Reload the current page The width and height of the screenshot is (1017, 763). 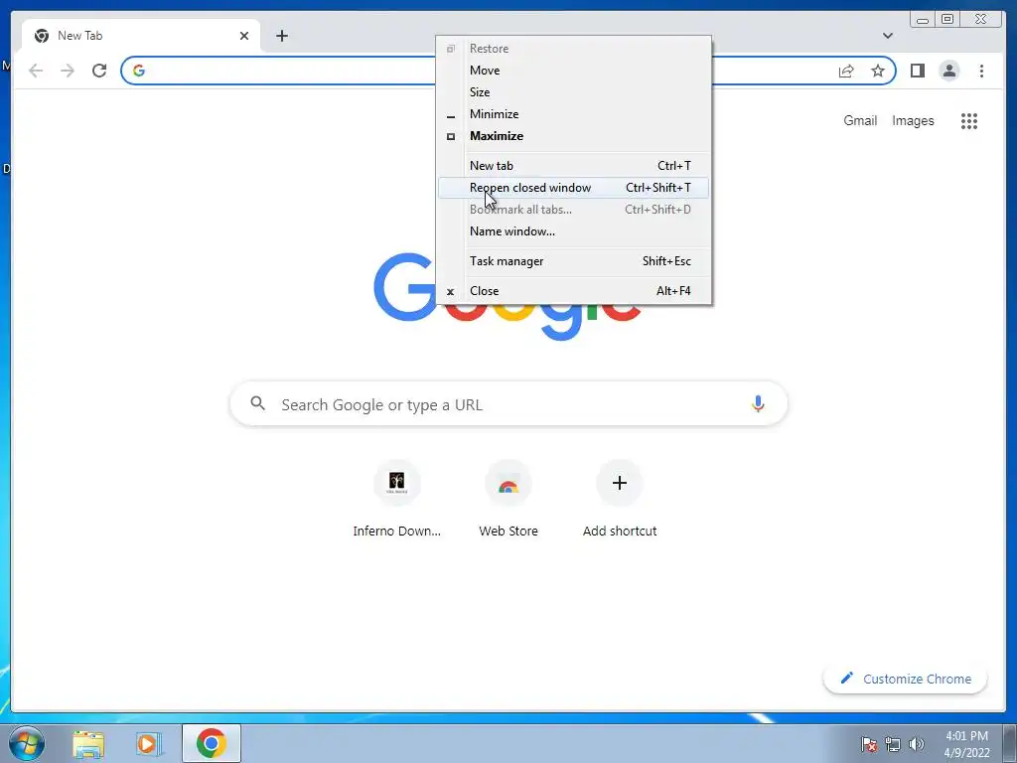coord(99,71)
